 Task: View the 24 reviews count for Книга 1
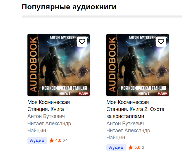tap(65, 140)
